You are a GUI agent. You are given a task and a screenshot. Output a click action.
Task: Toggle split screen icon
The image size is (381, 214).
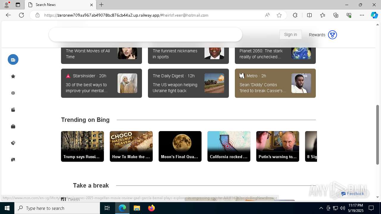click(309, 15)
